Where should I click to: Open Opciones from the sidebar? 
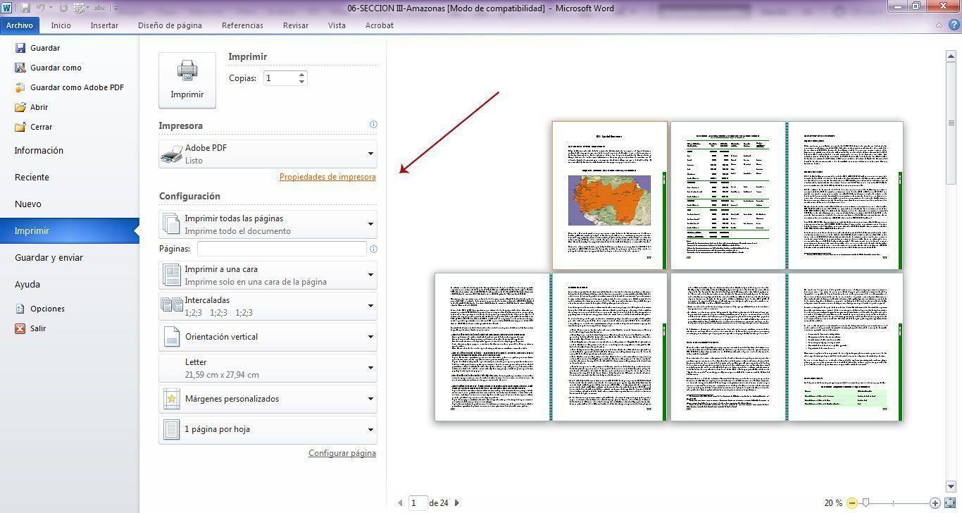pyautogui.click(x=47, y=309)
